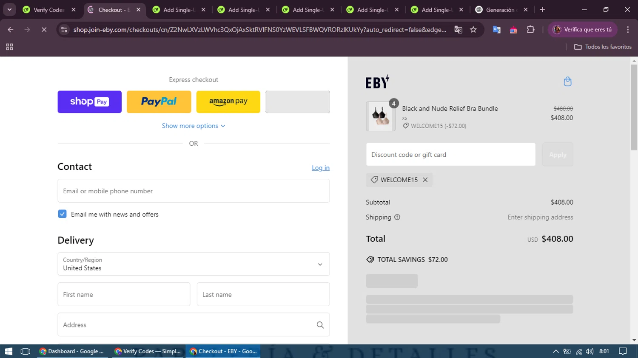
Task: Click the address bar URL
Action: click(x=259, y=29)
